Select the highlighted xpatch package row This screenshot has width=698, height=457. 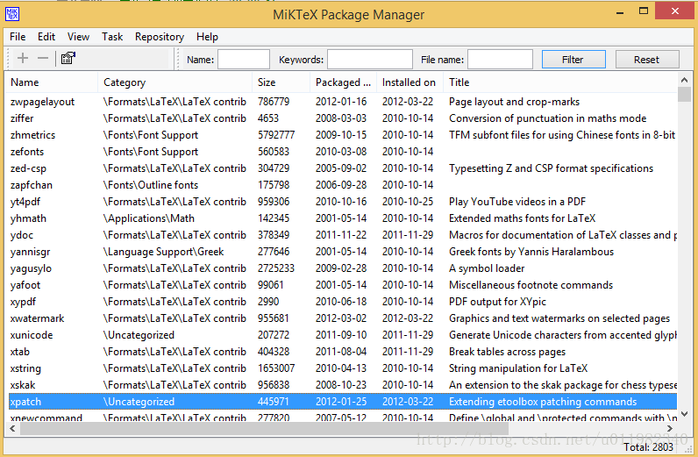coord(343,402)
